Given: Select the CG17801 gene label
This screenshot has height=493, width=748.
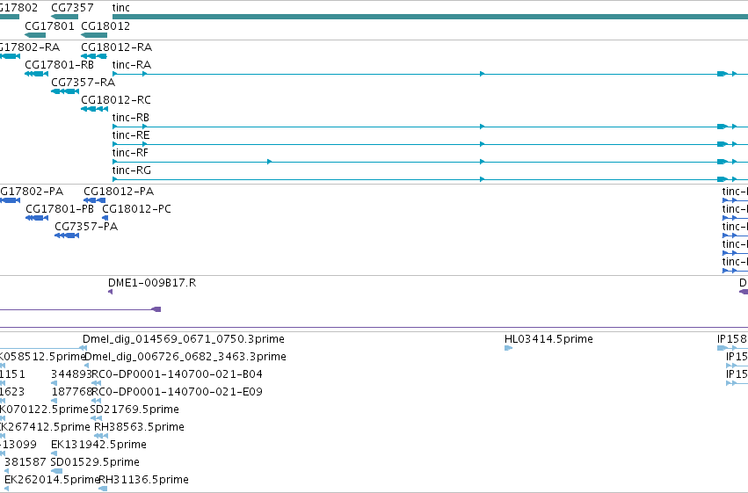Looking at the screenshot, I should pyautogui.click(x=49, y=25).
